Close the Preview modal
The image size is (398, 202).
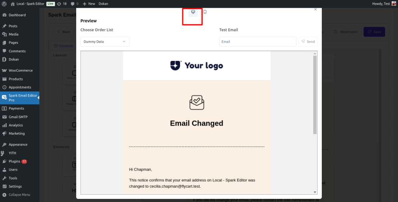click(316, 9)
